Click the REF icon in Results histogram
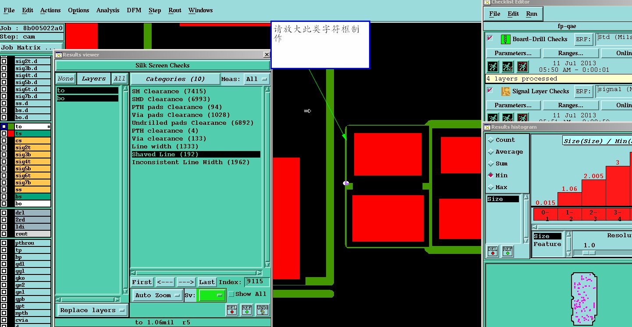The width and height of the screenshot is (632, 327). tap(508, 251)
